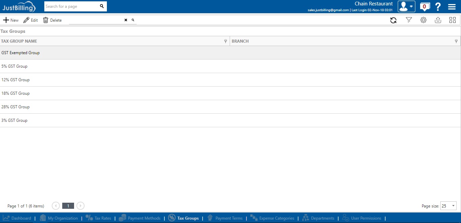Image resolution: width=461 pixels, height=223 pixels.
Task: Open the Dashboard tab
Action: [17, 218]
